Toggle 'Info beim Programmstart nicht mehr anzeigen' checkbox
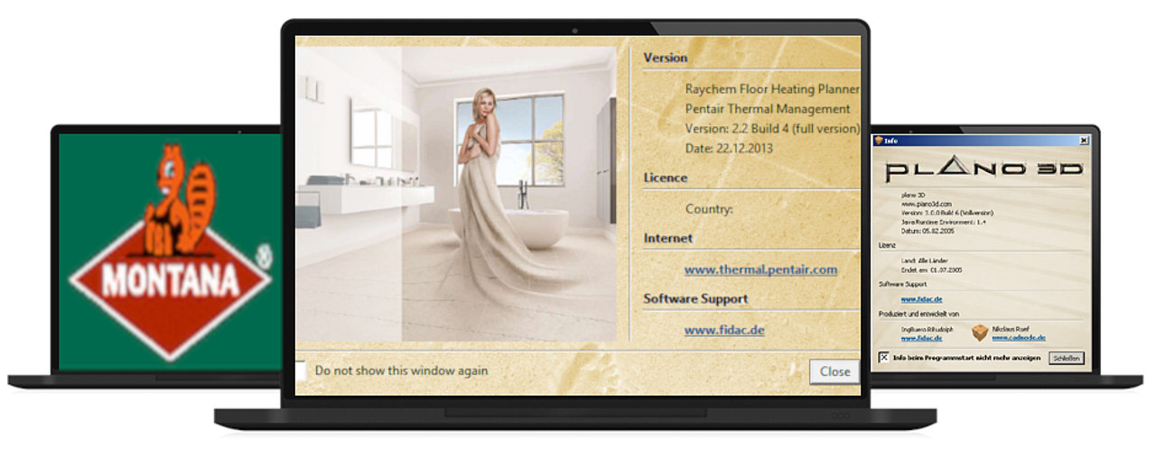 884,358
